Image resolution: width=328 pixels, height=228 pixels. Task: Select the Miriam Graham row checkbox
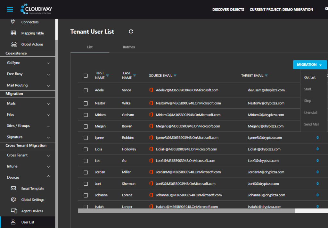86,115
